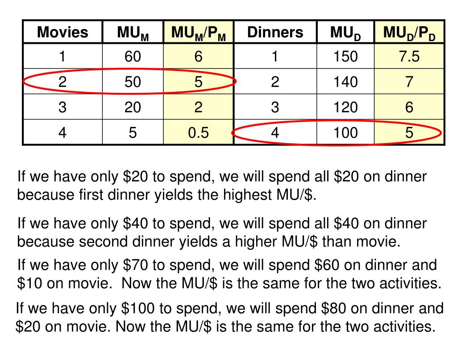Select the MUM/PM header cell
The image size is (457, 343).
click(199, 32)
